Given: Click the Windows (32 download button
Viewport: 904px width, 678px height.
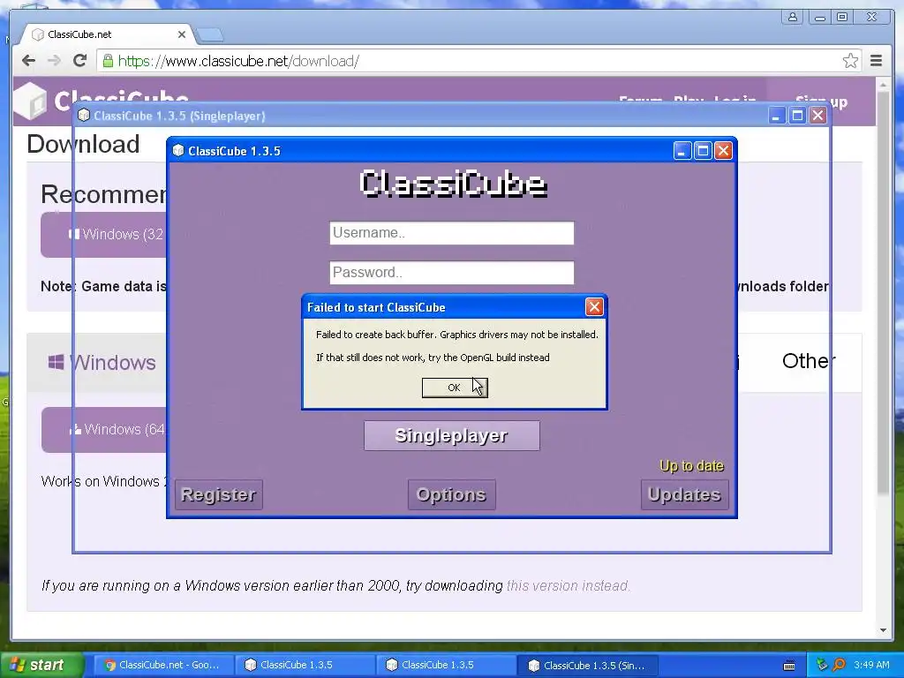Looking at the screenshot, I should tap(104, 235).
